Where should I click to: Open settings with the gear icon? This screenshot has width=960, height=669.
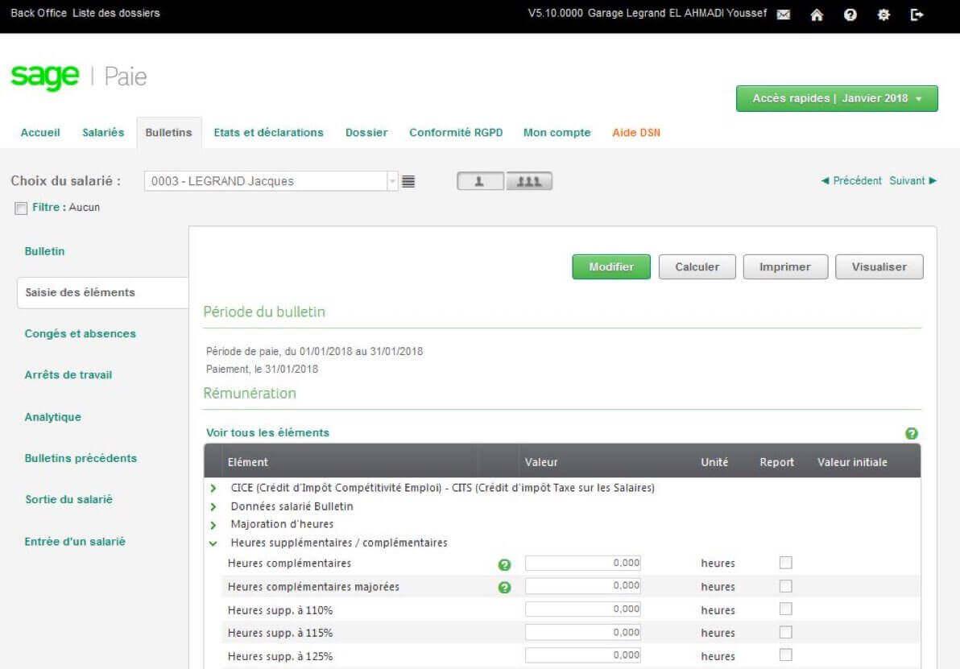point(883,14)
